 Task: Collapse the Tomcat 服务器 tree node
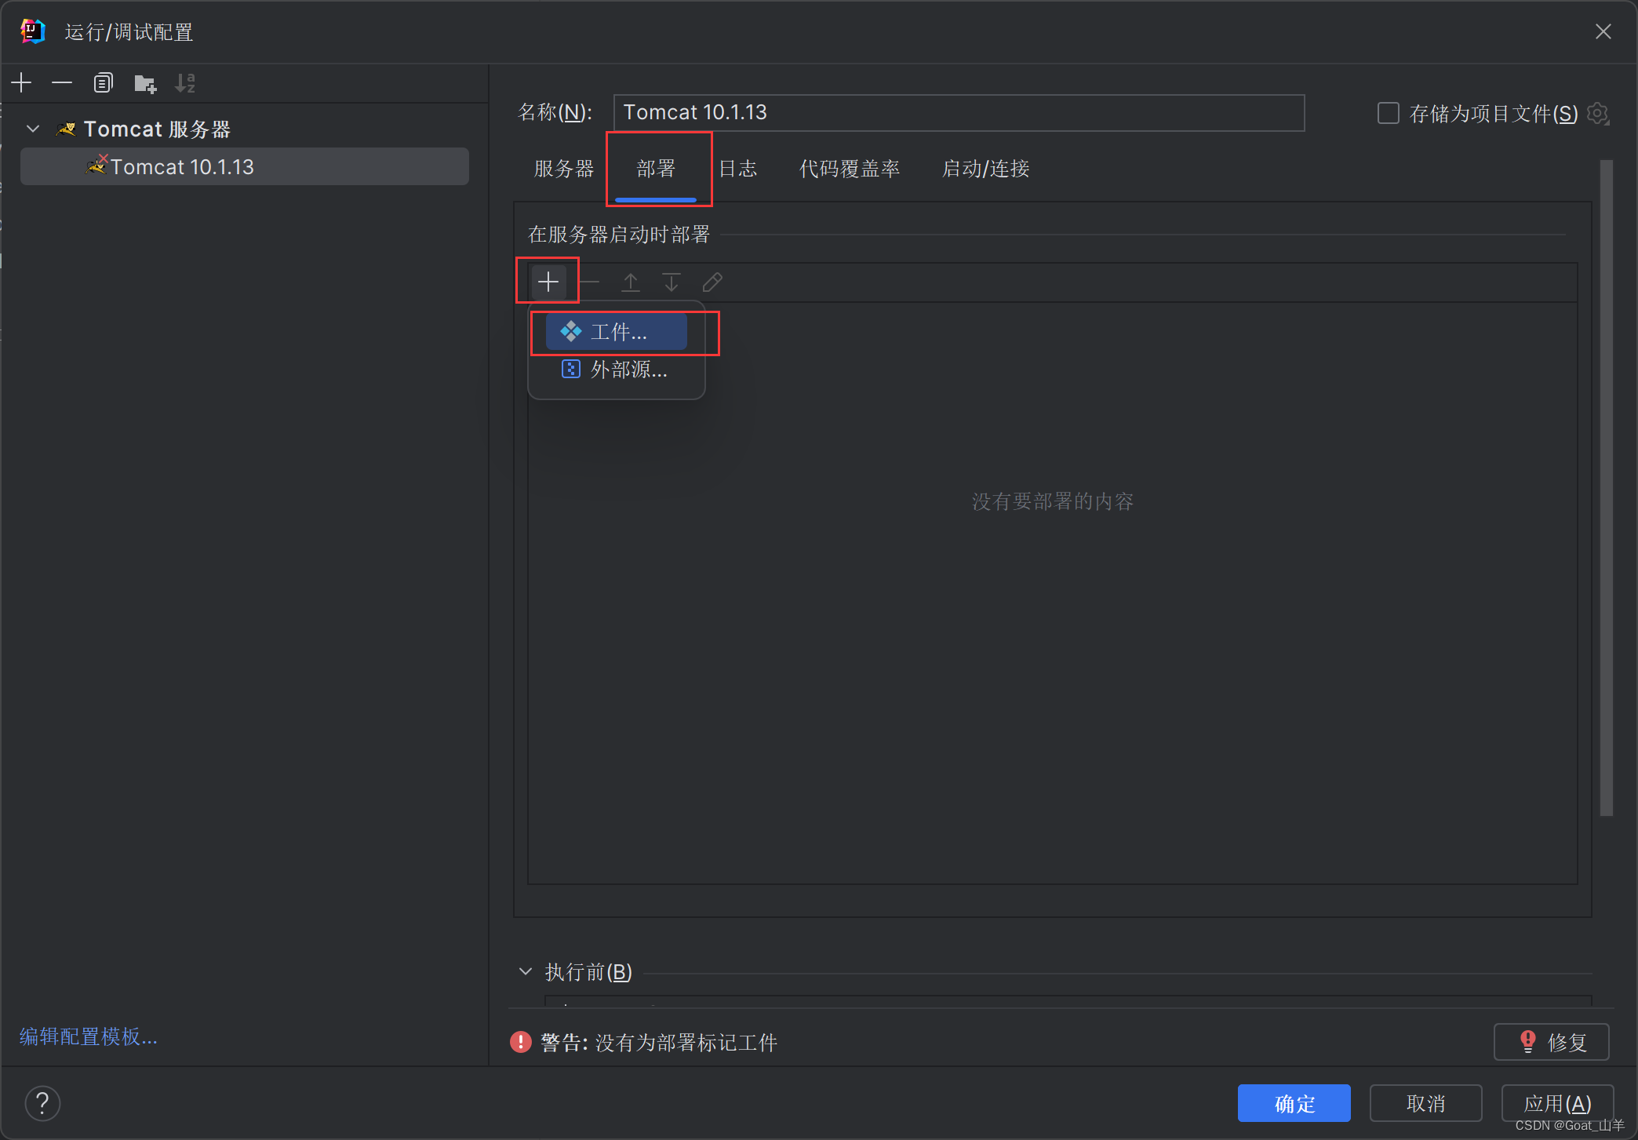pos(33,129)
